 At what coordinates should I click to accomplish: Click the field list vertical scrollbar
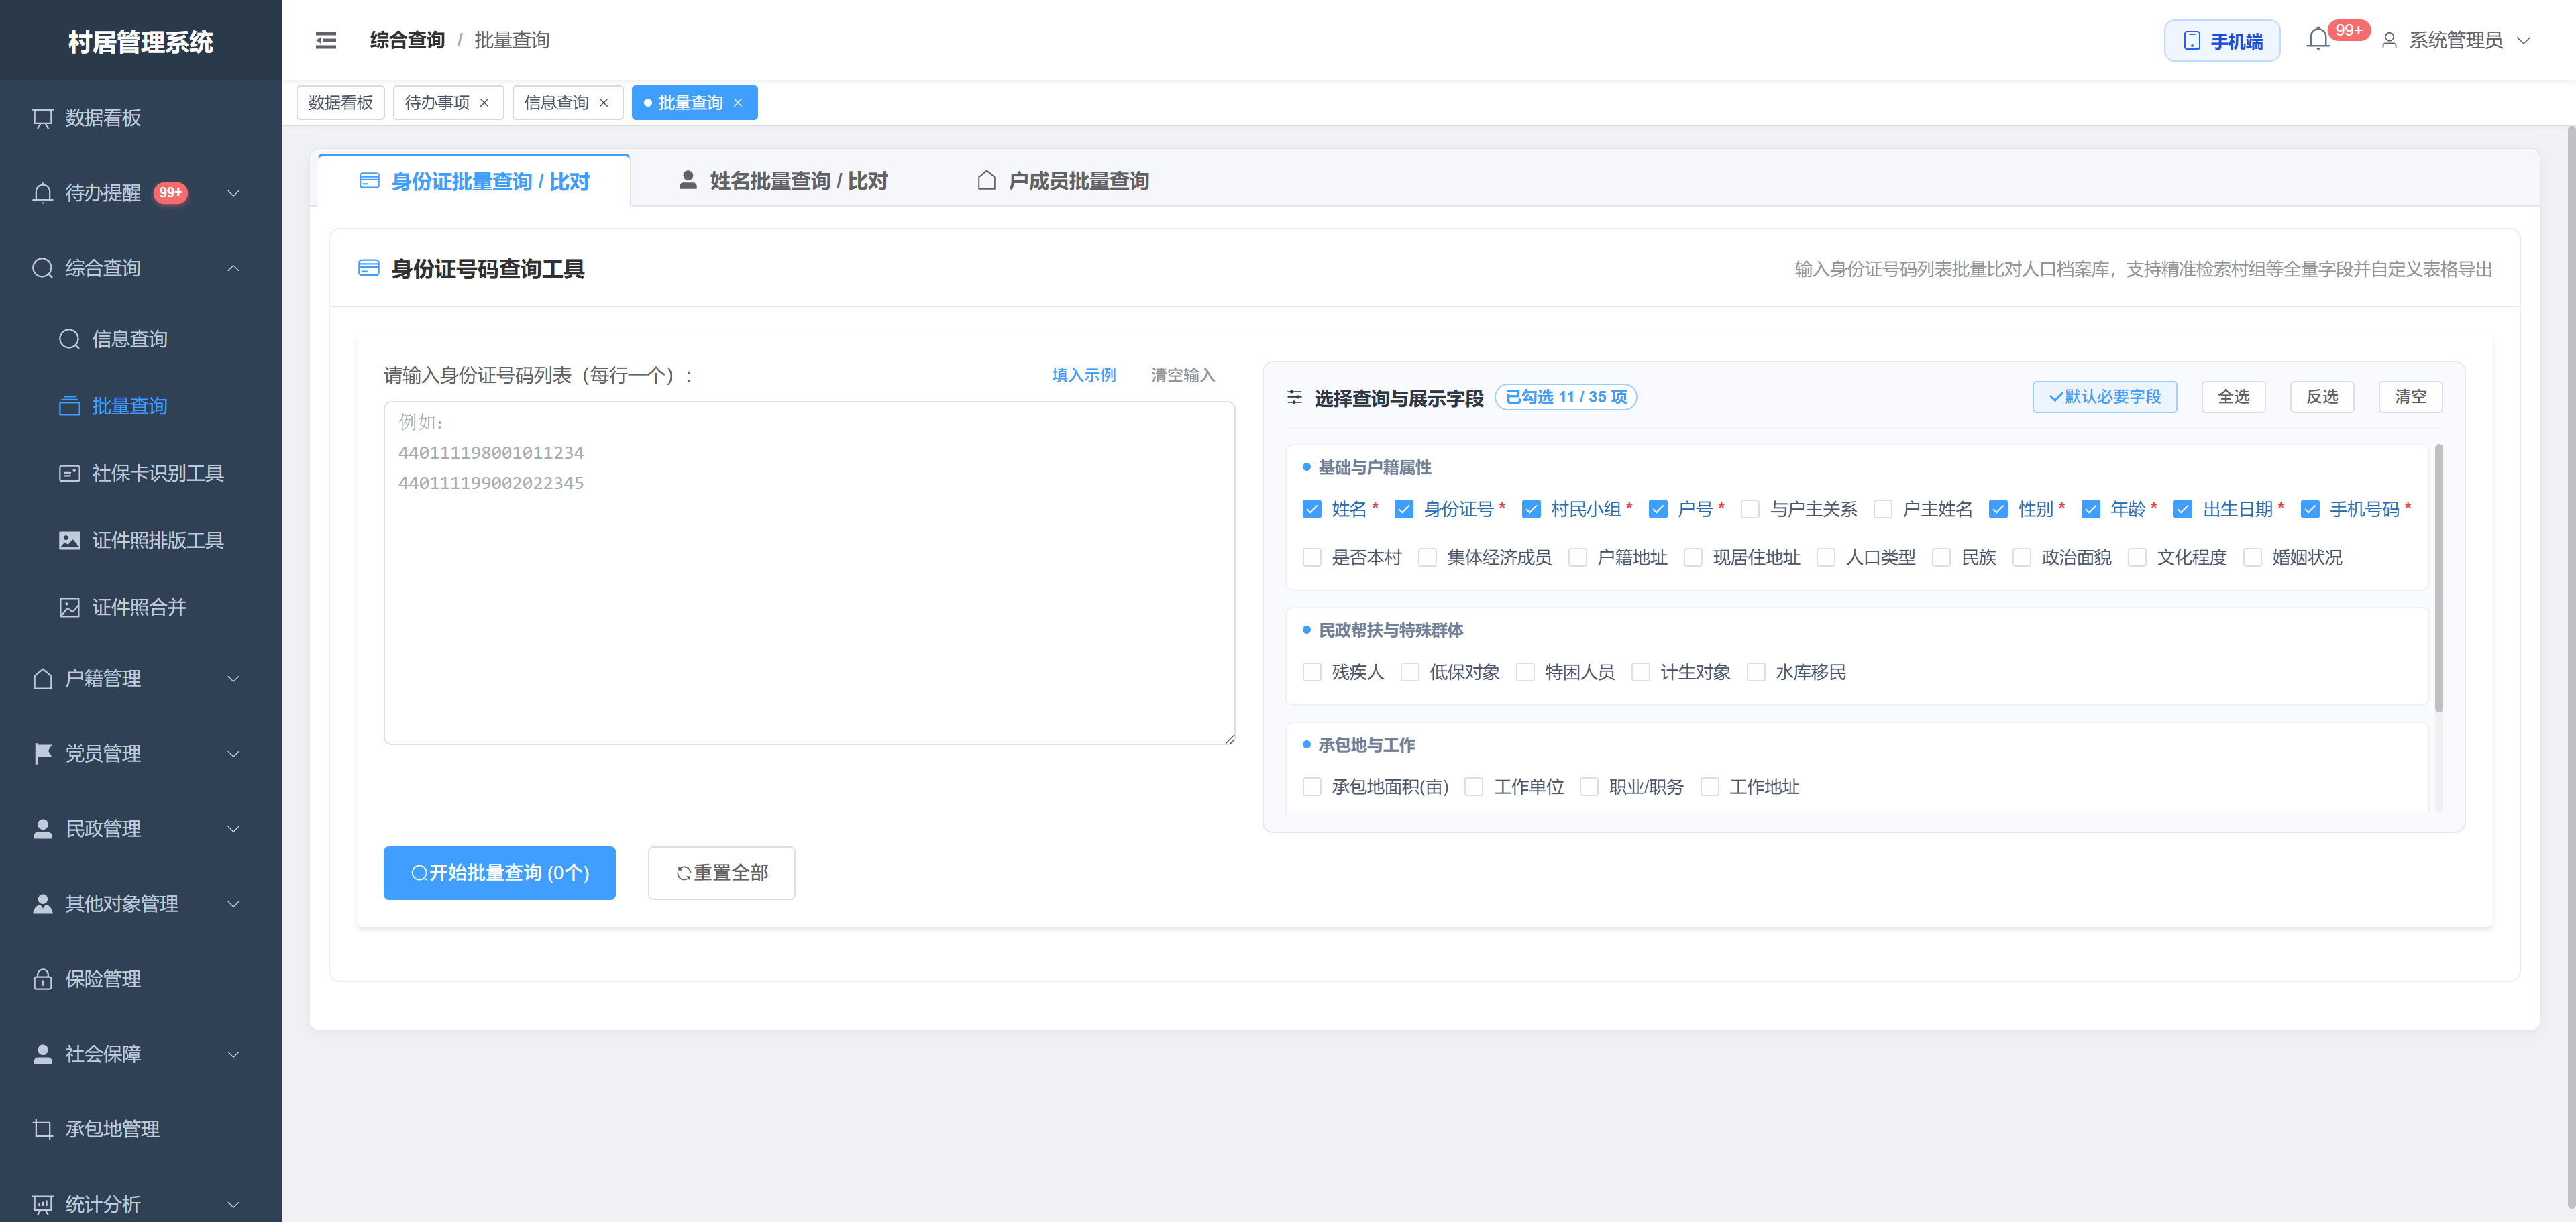(2438, 579)
